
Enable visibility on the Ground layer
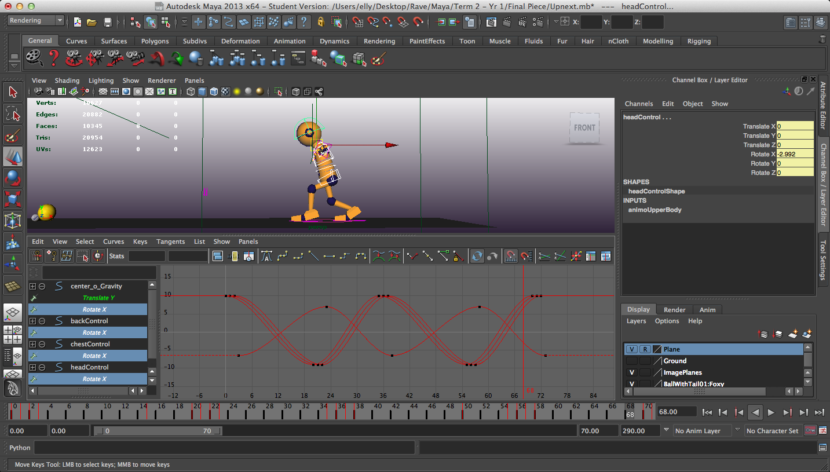632,360
